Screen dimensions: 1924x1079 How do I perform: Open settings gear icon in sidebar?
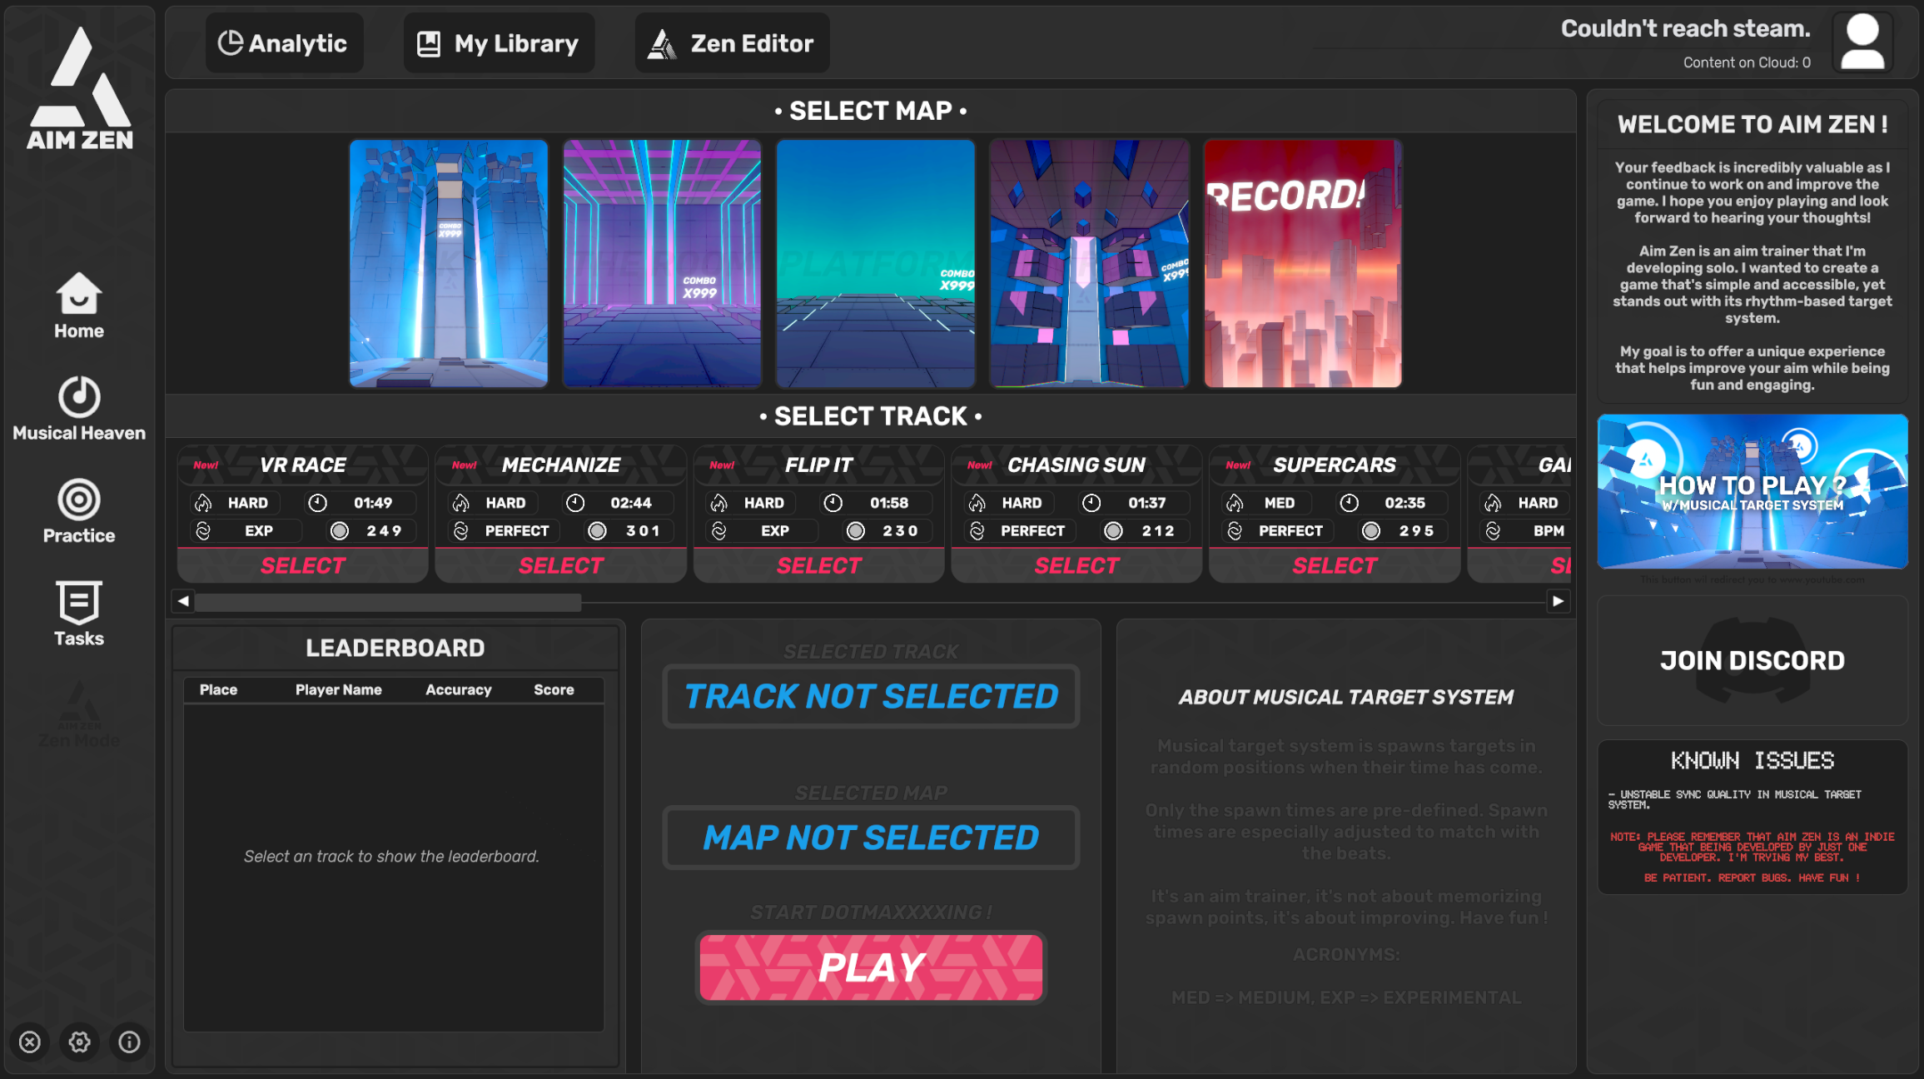coord(80,1042)
